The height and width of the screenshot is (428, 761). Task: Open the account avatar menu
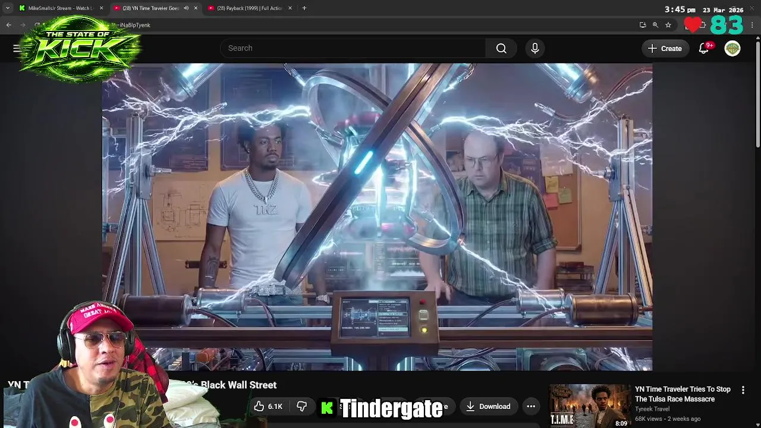click(x=732, y=49)
